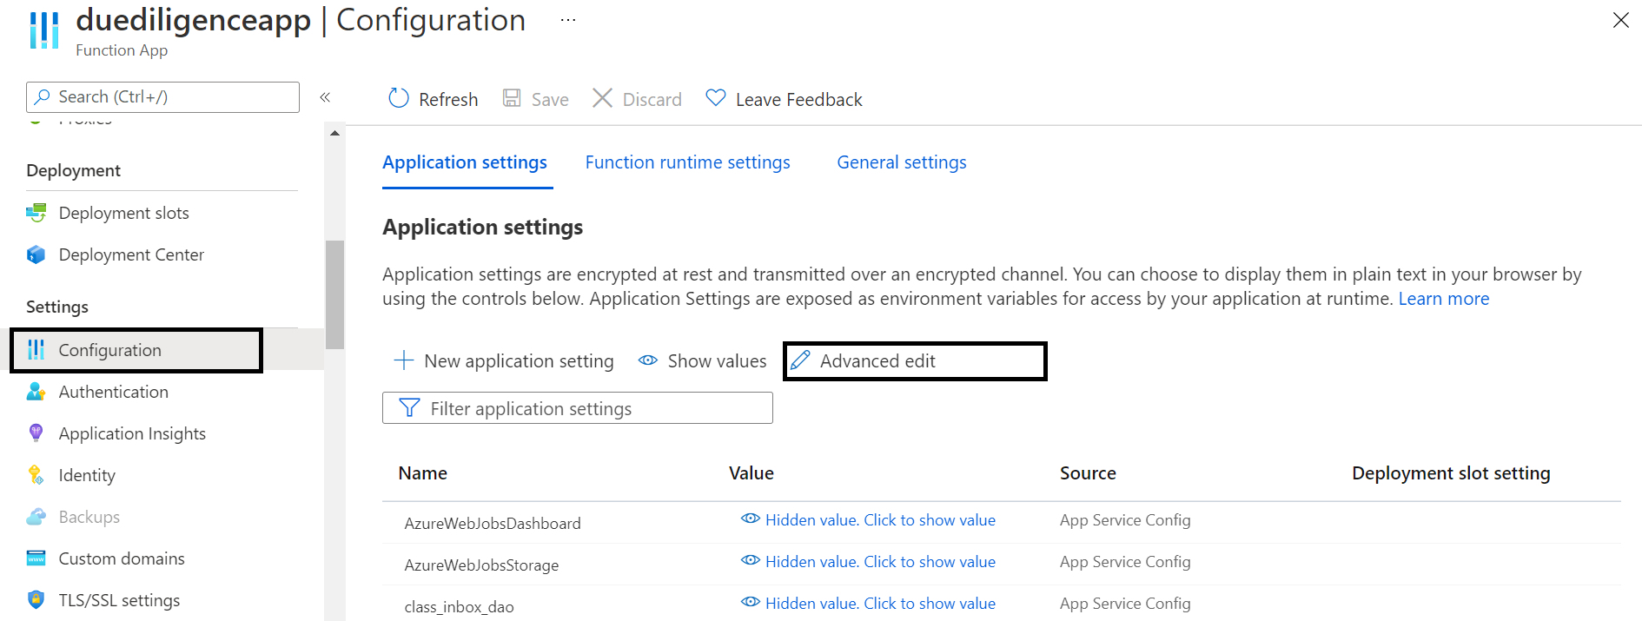
Task: Open Application Insights in sidebar
Action: (132, 433)
